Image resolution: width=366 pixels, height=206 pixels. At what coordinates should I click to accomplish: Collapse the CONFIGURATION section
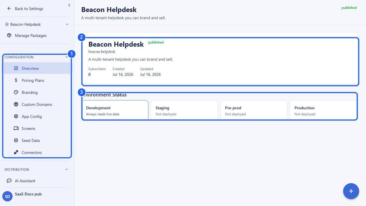pos(67,57)
